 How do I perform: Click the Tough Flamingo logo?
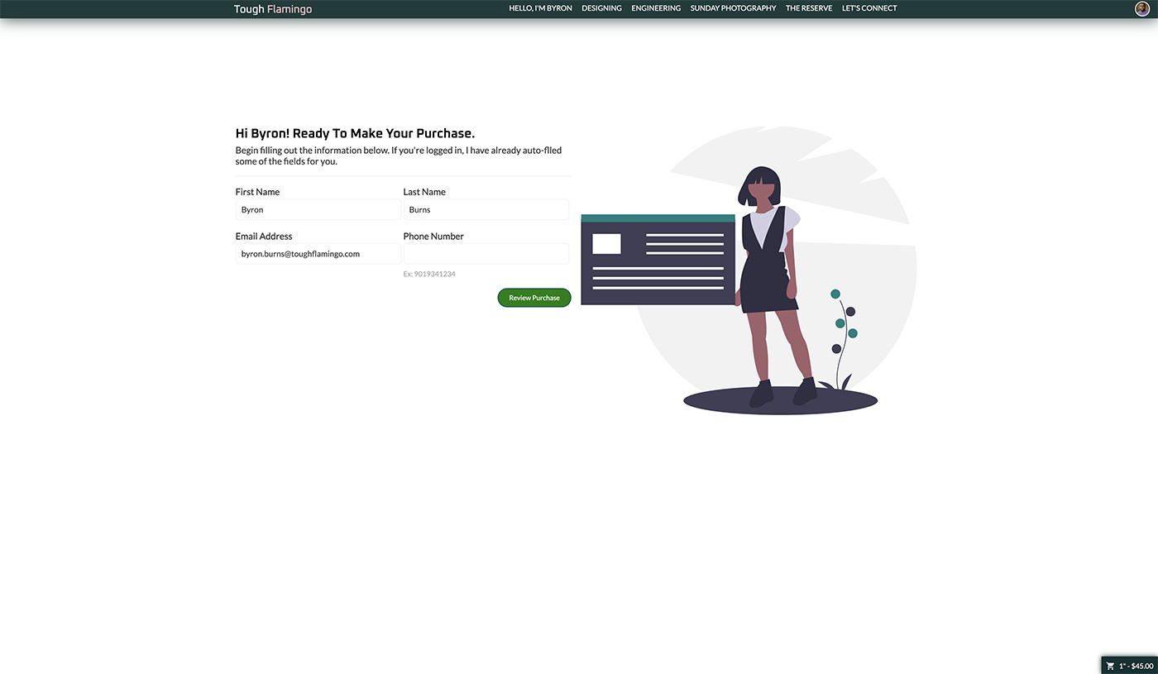pyautogui.click(x=273, y=9)
